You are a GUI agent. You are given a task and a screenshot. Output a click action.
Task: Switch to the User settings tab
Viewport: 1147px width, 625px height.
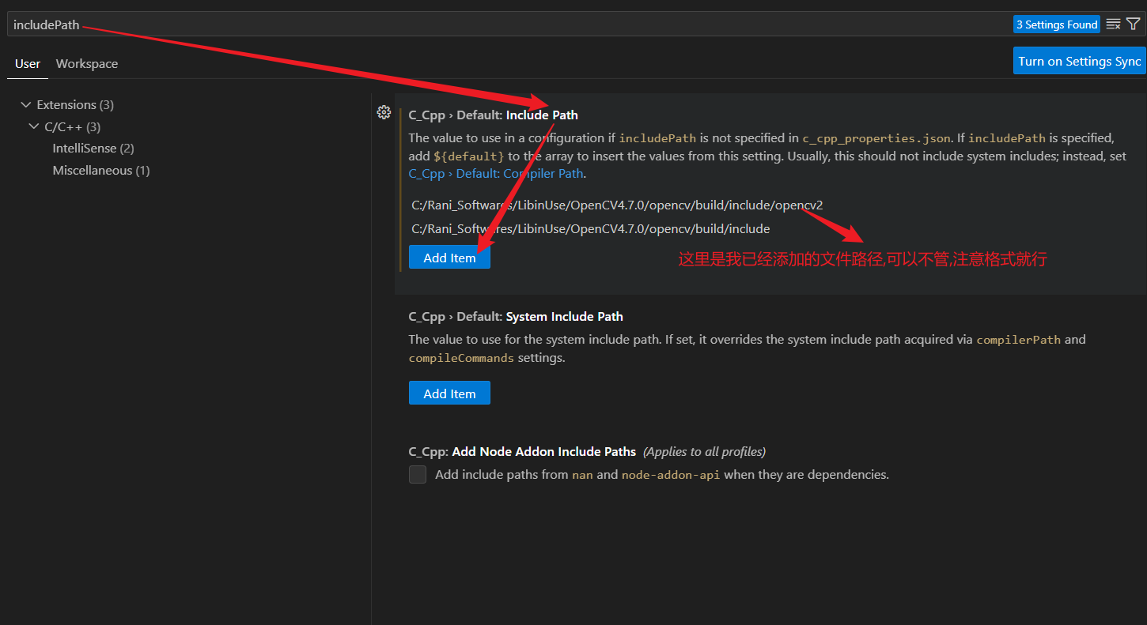(x=28, y=63)
